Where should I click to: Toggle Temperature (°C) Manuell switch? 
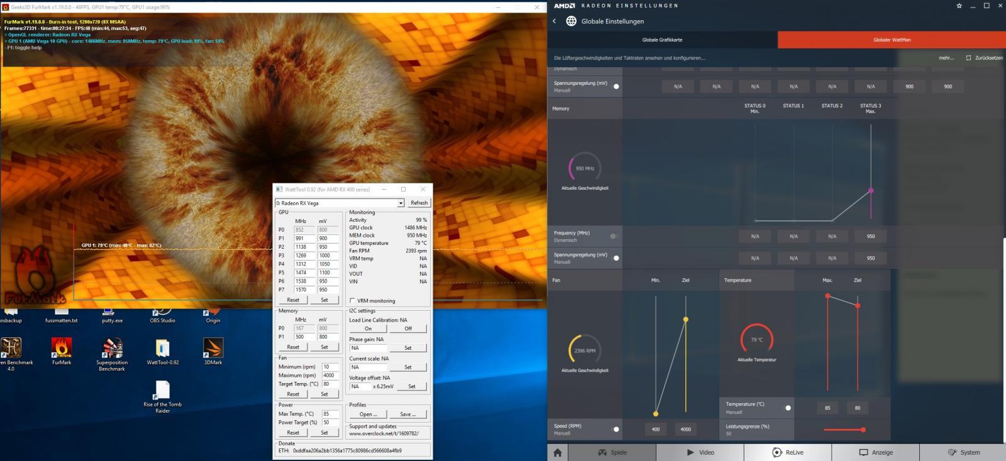pos(788,408)
